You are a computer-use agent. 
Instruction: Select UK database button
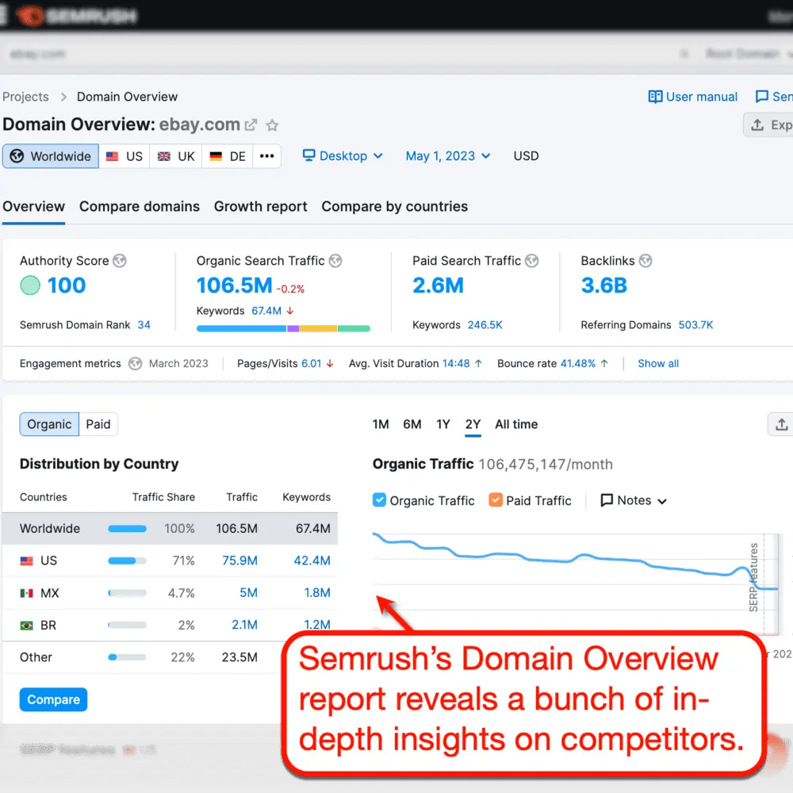[176, 156]
